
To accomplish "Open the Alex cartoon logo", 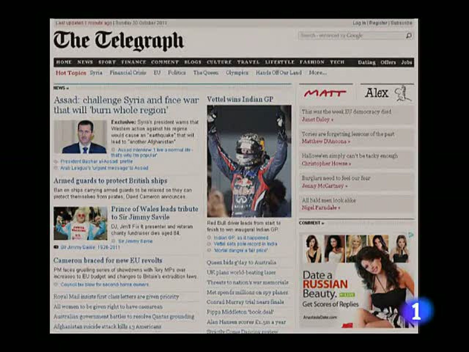I will (388, 93).
